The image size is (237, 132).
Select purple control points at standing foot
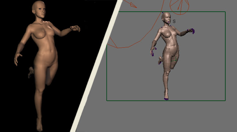coord(166,99)
